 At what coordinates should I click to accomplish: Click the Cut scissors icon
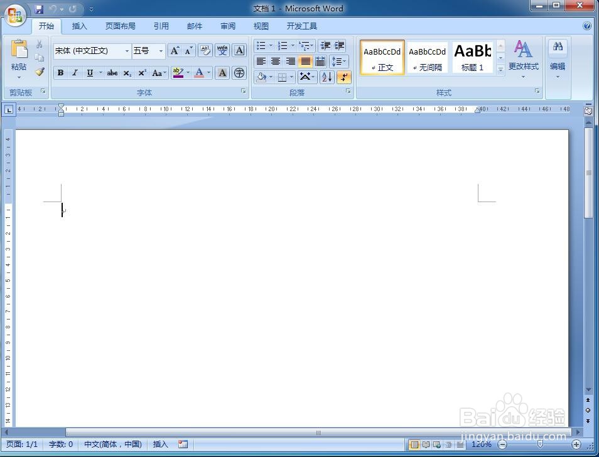pos(40,45)
